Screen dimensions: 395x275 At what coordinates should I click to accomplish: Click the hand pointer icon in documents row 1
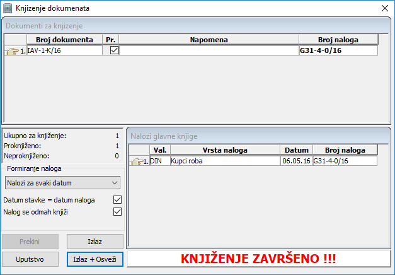(13, 51)
